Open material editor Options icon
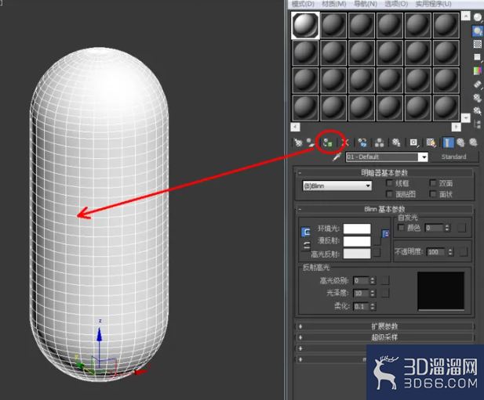The width and height of the screenshot is (484, 400). (478, 98)
